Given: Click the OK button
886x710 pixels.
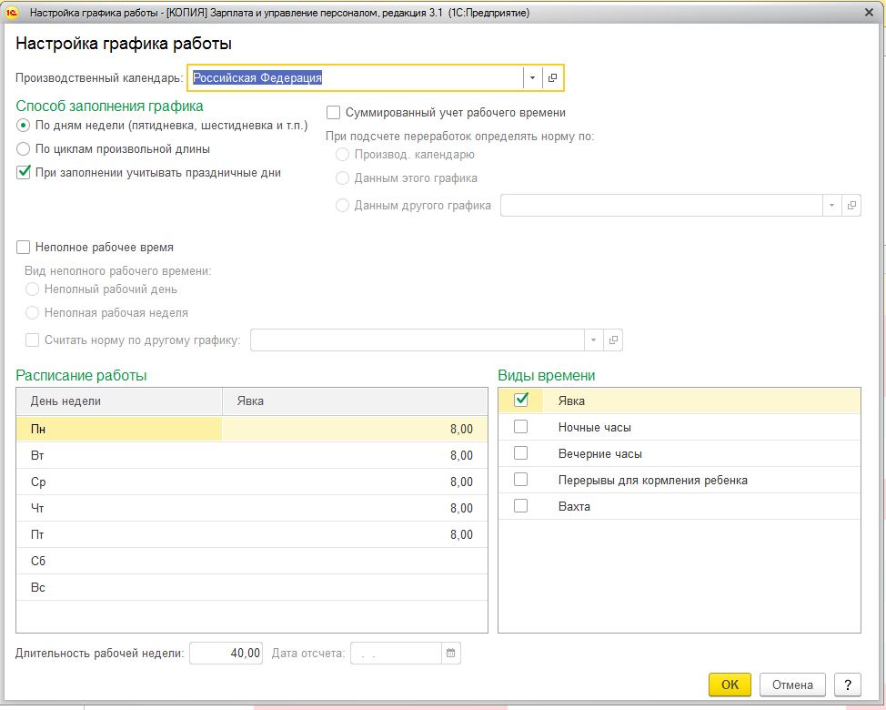Looking at the screenshot, I should (730, 685).
